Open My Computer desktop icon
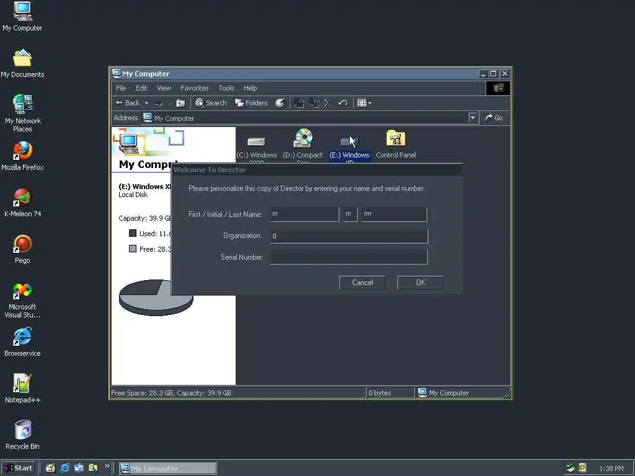The height and width of the screenshot is (476, 635). [x=22, y=16]
